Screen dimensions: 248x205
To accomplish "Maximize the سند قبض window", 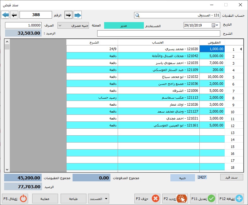I will (x=226, y=5).
